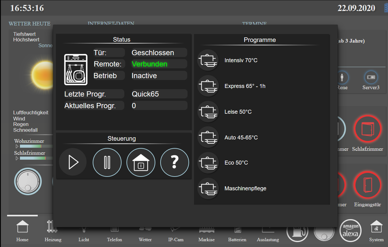Pause the dishwasher program
The height and width of the screenshot is (247, 388).
click(107, 162)
